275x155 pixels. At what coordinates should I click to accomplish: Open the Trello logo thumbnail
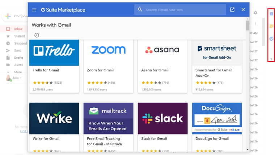[54, 53]
